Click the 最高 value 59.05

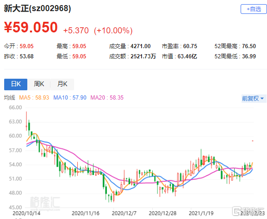click(x=79, y=46)
